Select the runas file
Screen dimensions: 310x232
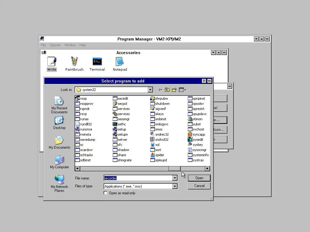[x=82, y=119]
